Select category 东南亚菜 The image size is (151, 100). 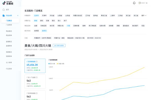pos(44,26)
